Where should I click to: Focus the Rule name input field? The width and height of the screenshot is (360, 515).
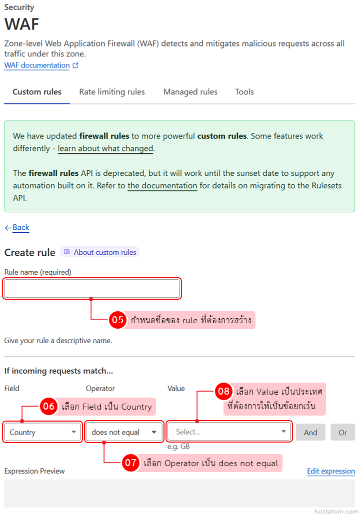[91, 289]
